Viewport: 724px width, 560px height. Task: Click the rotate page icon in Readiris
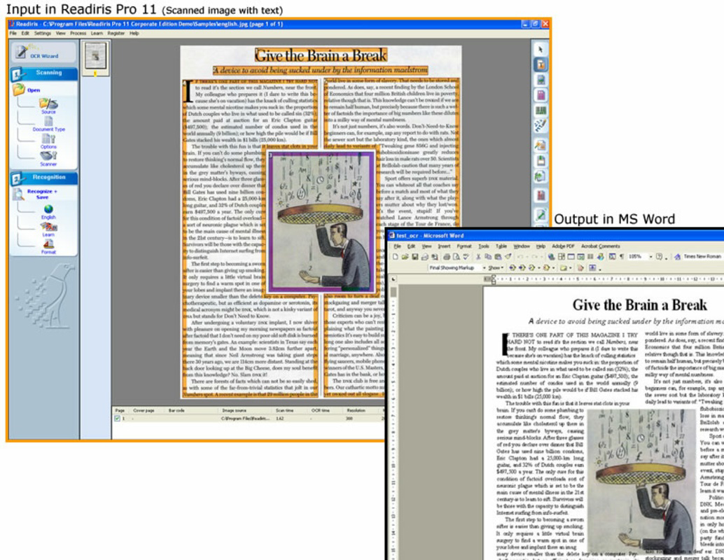541,176
